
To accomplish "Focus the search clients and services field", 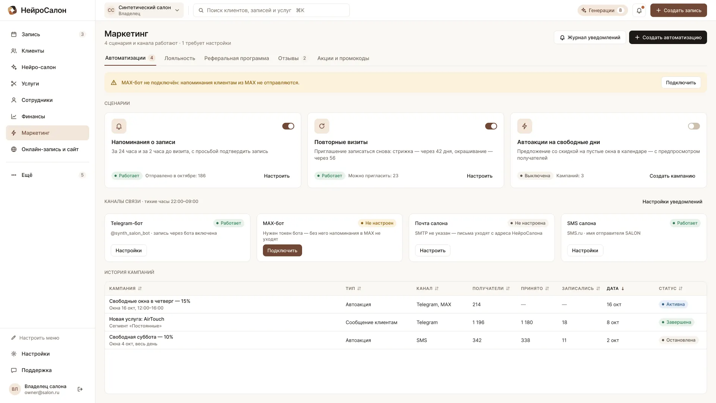I will pyautogui.click(x=271, y=10).
